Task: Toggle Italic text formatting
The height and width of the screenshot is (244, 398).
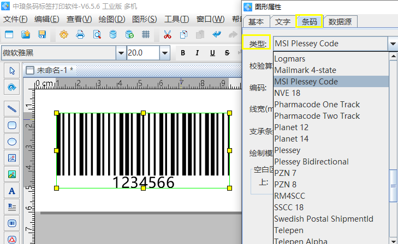Action: [197, 53]
